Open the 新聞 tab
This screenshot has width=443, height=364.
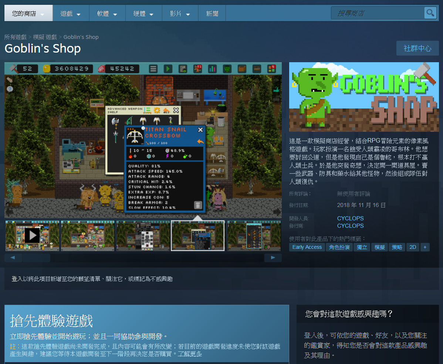point(212,13)
